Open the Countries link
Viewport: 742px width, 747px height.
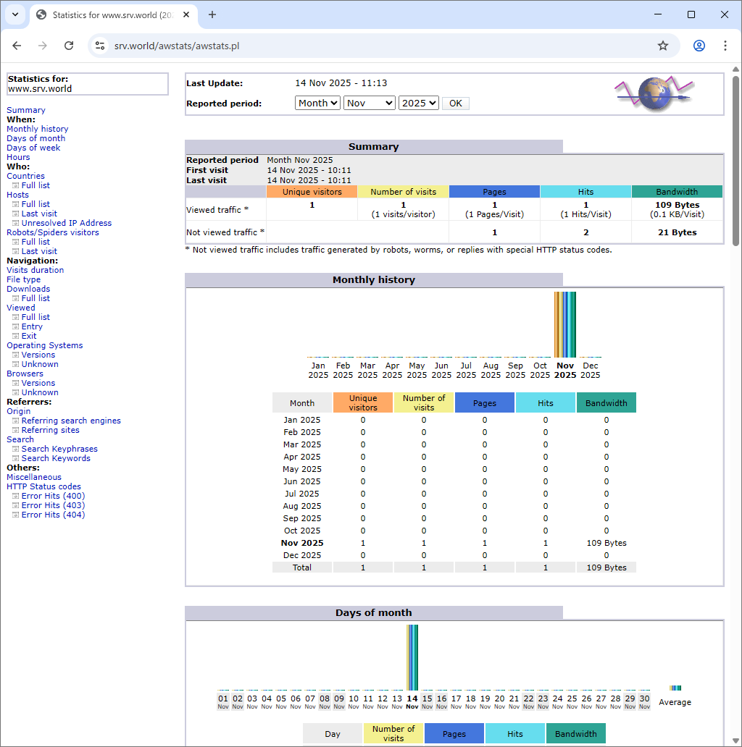click(x=25, y=177)
